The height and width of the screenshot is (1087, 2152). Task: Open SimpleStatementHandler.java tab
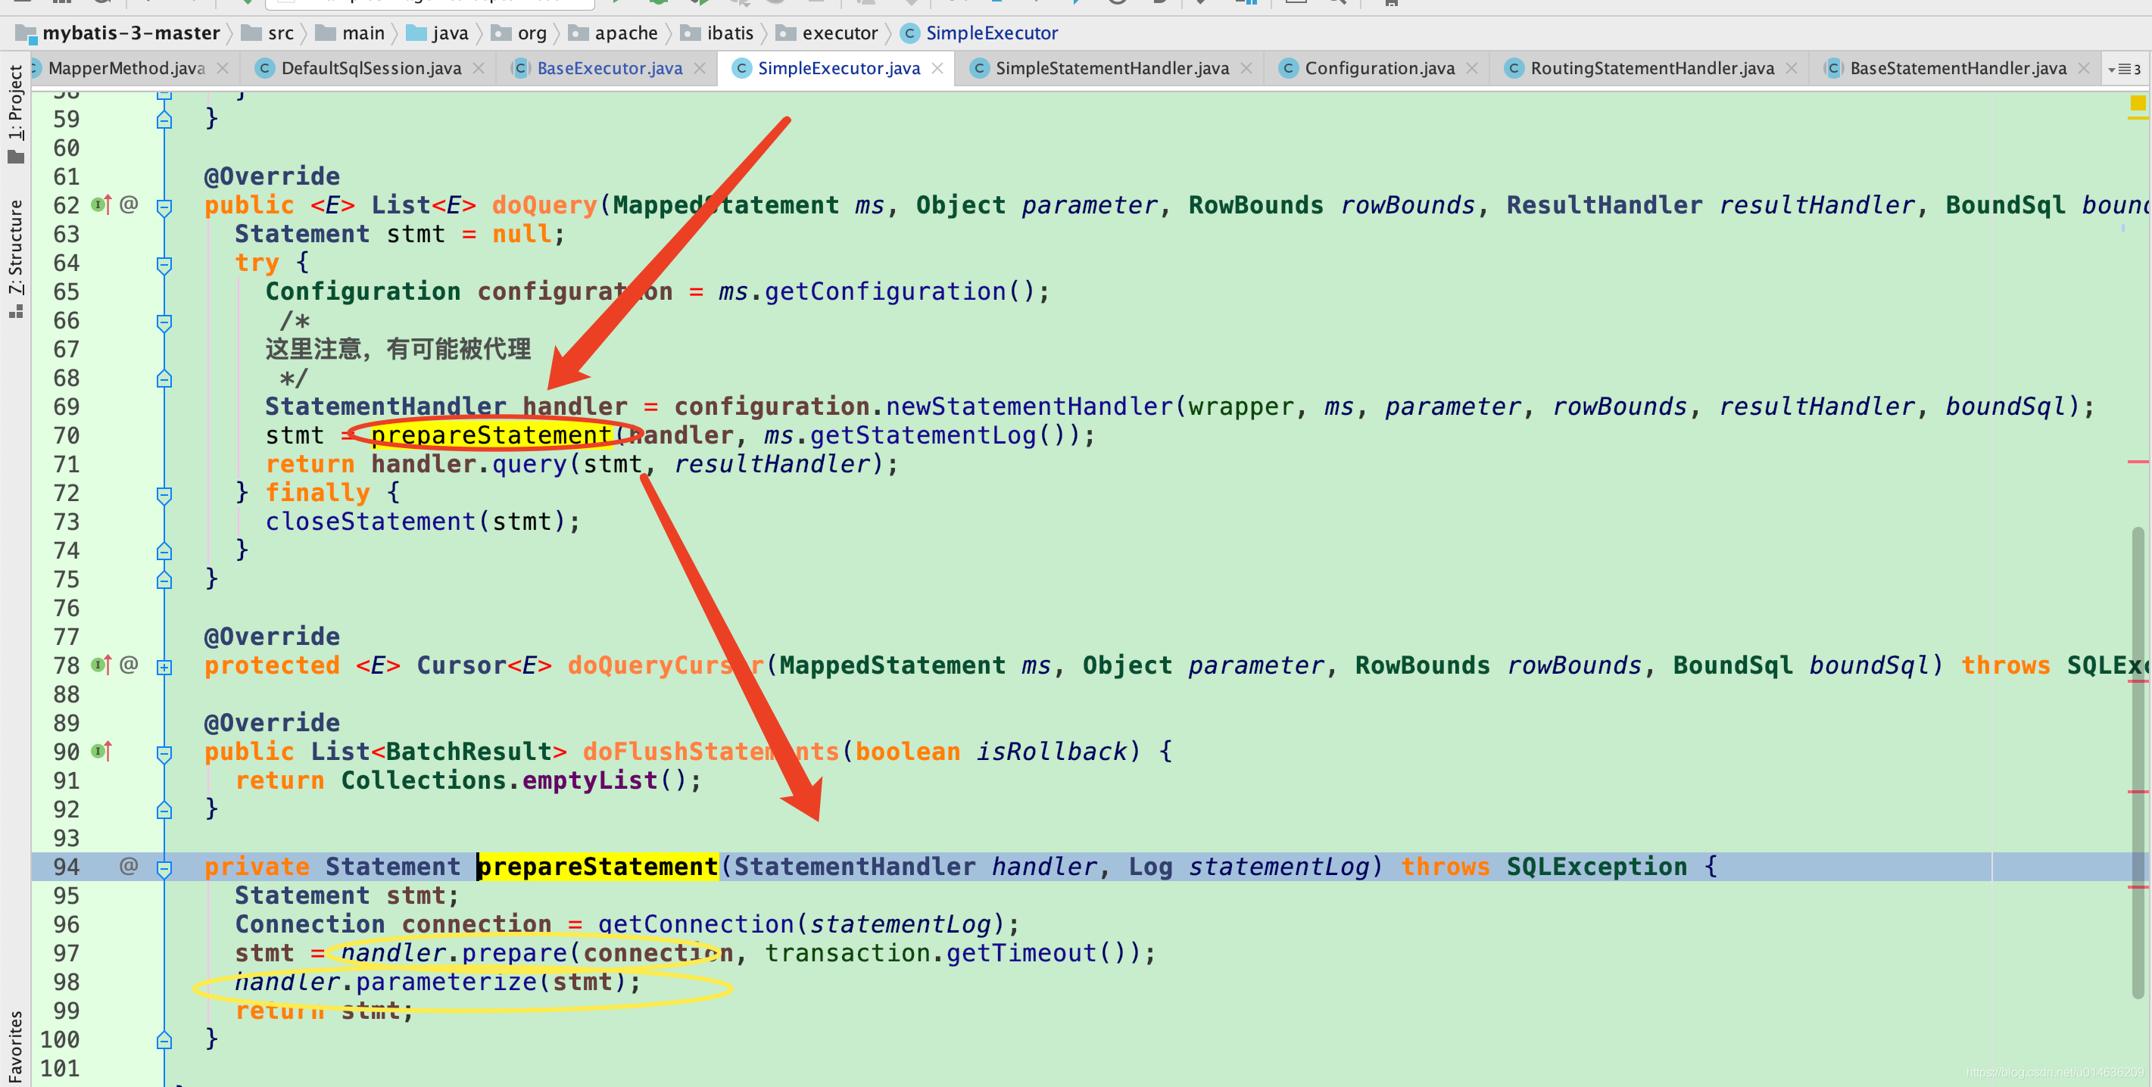click(1111, 68)
